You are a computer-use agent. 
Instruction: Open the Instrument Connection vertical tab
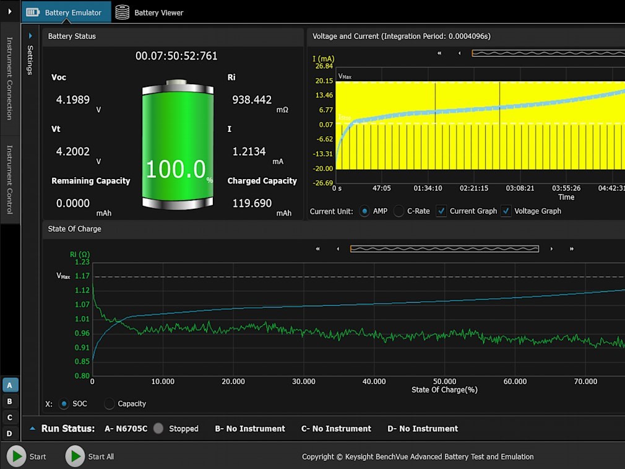[10, 78]
